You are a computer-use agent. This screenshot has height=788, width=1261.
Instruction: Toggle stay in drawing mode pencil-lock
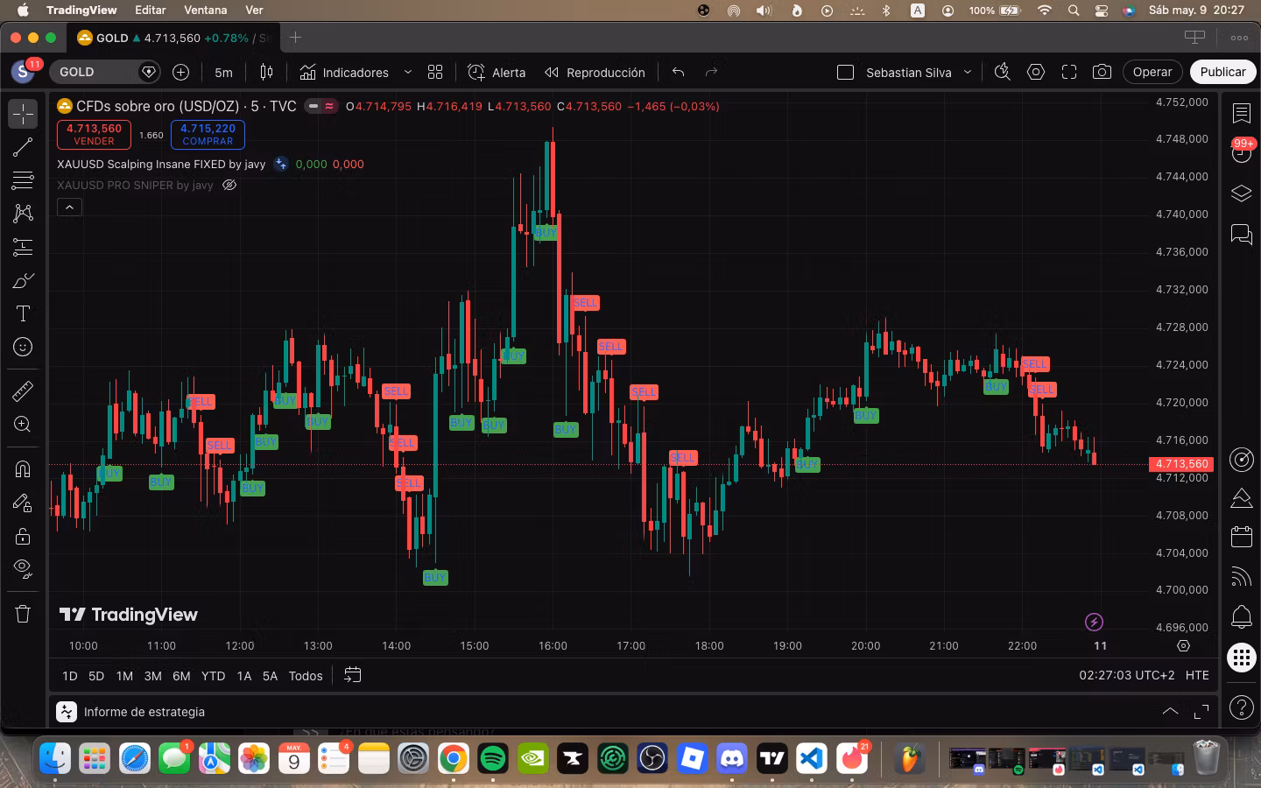pos(23,503)
